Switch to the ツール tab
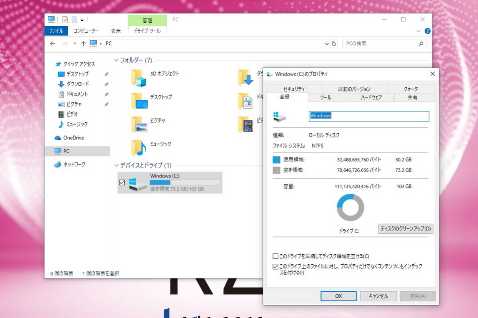This screenshot has width=478, height=318. [x=325, y=98]
